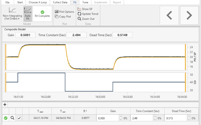The height and width of the screenshot is (125, 201).
Task: Click the 16:53:00 time axis label
Action: (x=100, y=97)
